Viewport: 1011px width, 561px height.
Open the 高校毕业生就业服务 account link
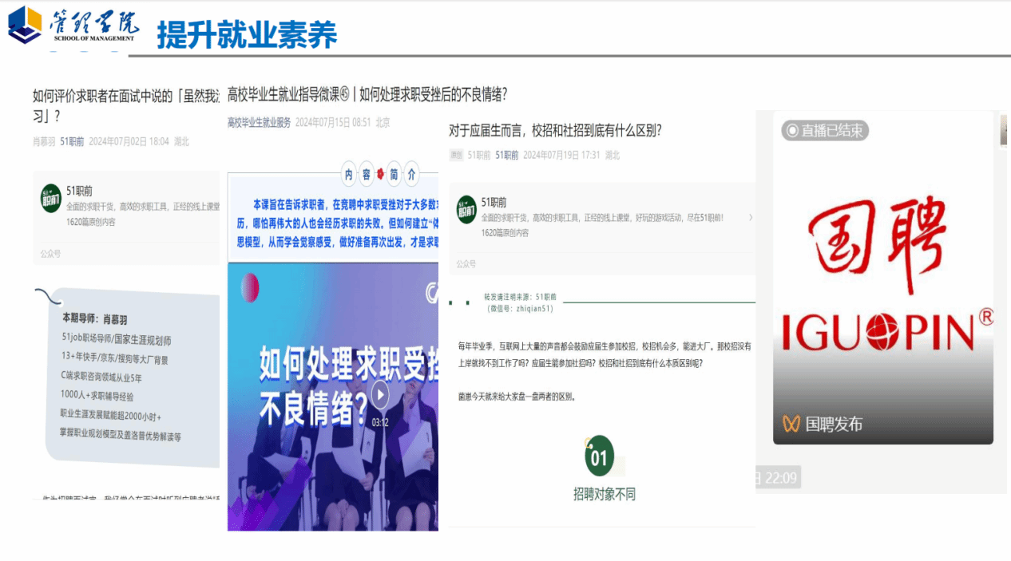(259, 123)
